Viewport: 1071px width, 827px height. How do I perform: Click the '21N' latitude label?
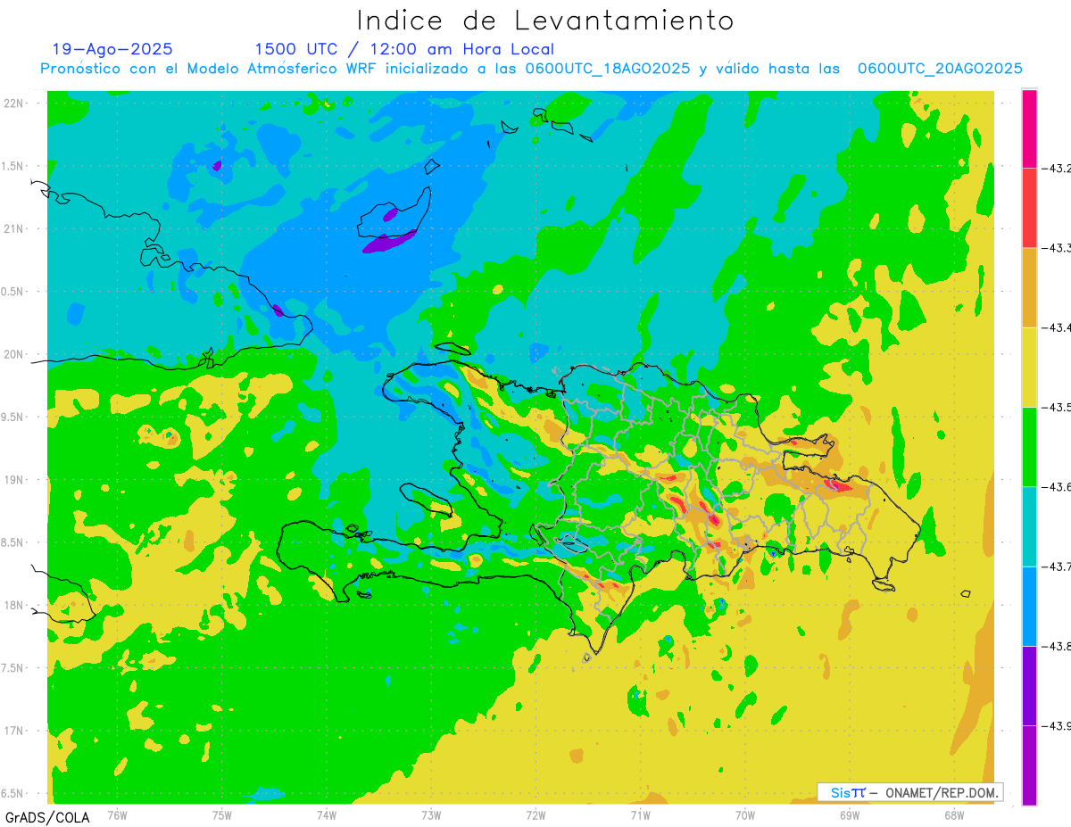coord(15,229)
